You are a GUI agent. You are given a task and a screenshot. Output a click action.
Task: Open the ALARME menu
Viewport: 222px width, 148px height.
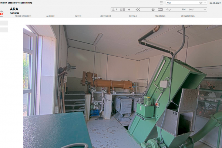click(x=50, y=16)
